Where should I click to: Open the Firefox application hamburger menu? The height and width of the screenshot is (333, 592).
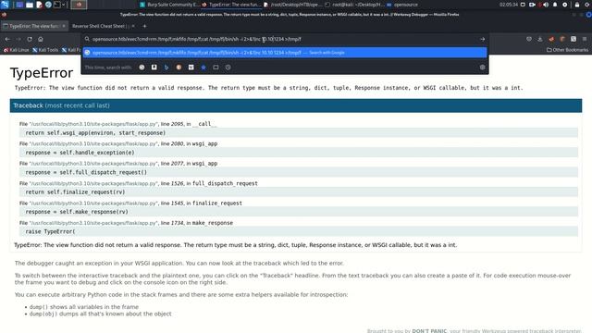(585, 39)
